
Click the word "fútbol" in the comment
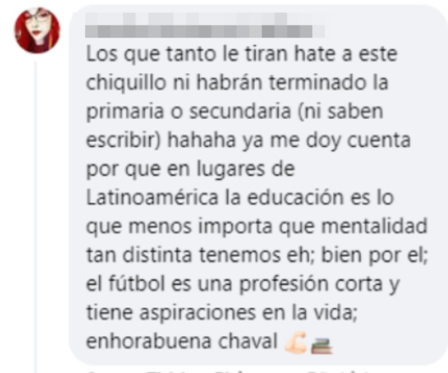(137, 284)
